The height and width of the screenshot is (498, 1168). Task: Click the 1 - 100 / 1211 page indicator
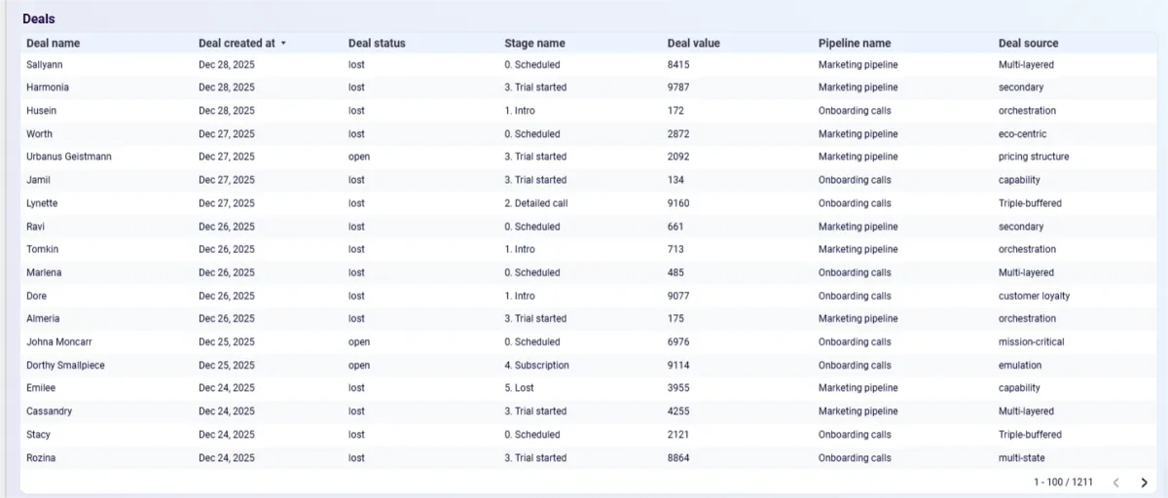pyautogui.click(x=1063, y=482)
